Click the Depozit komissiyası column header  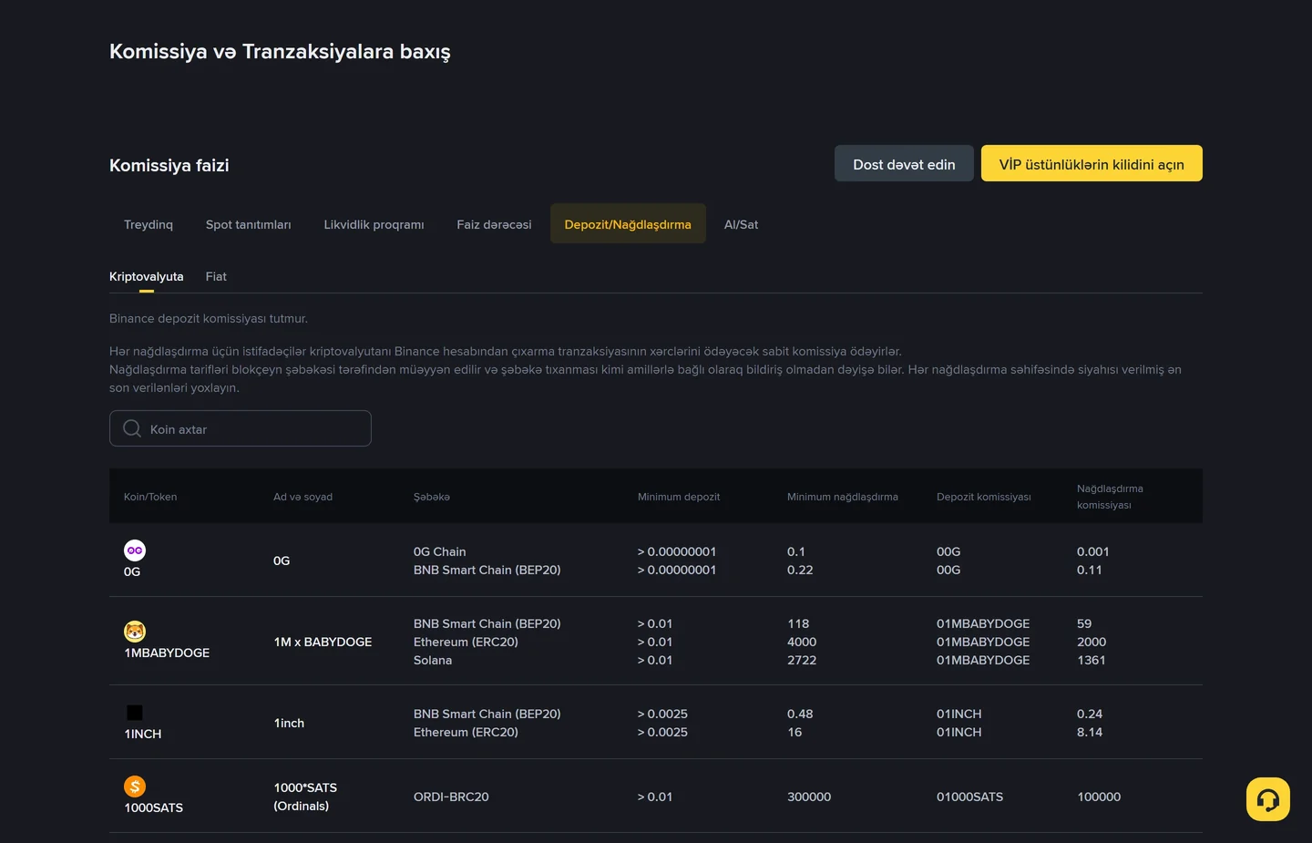coord(984,497)
